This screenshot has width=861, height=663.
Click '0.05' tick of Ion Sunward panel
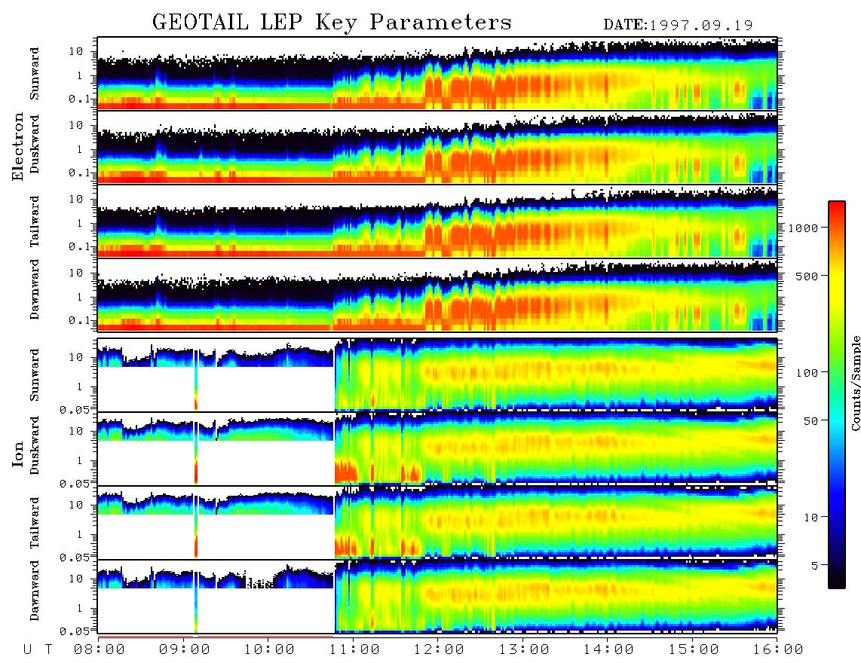click(74, 409)
